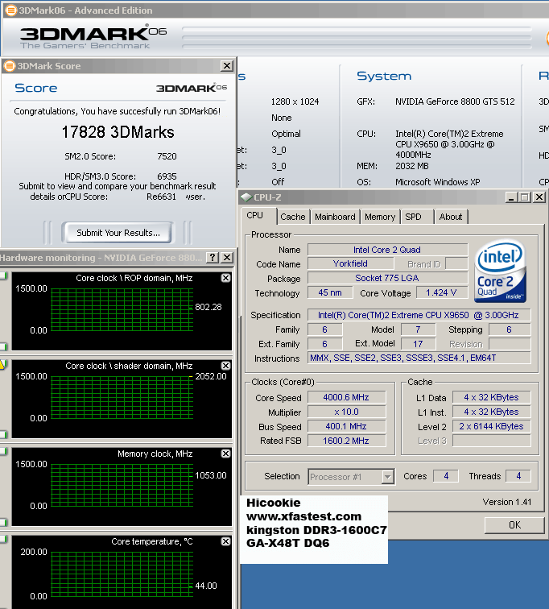Click the Cores count field
549x609 pixels.
[446, 476]
